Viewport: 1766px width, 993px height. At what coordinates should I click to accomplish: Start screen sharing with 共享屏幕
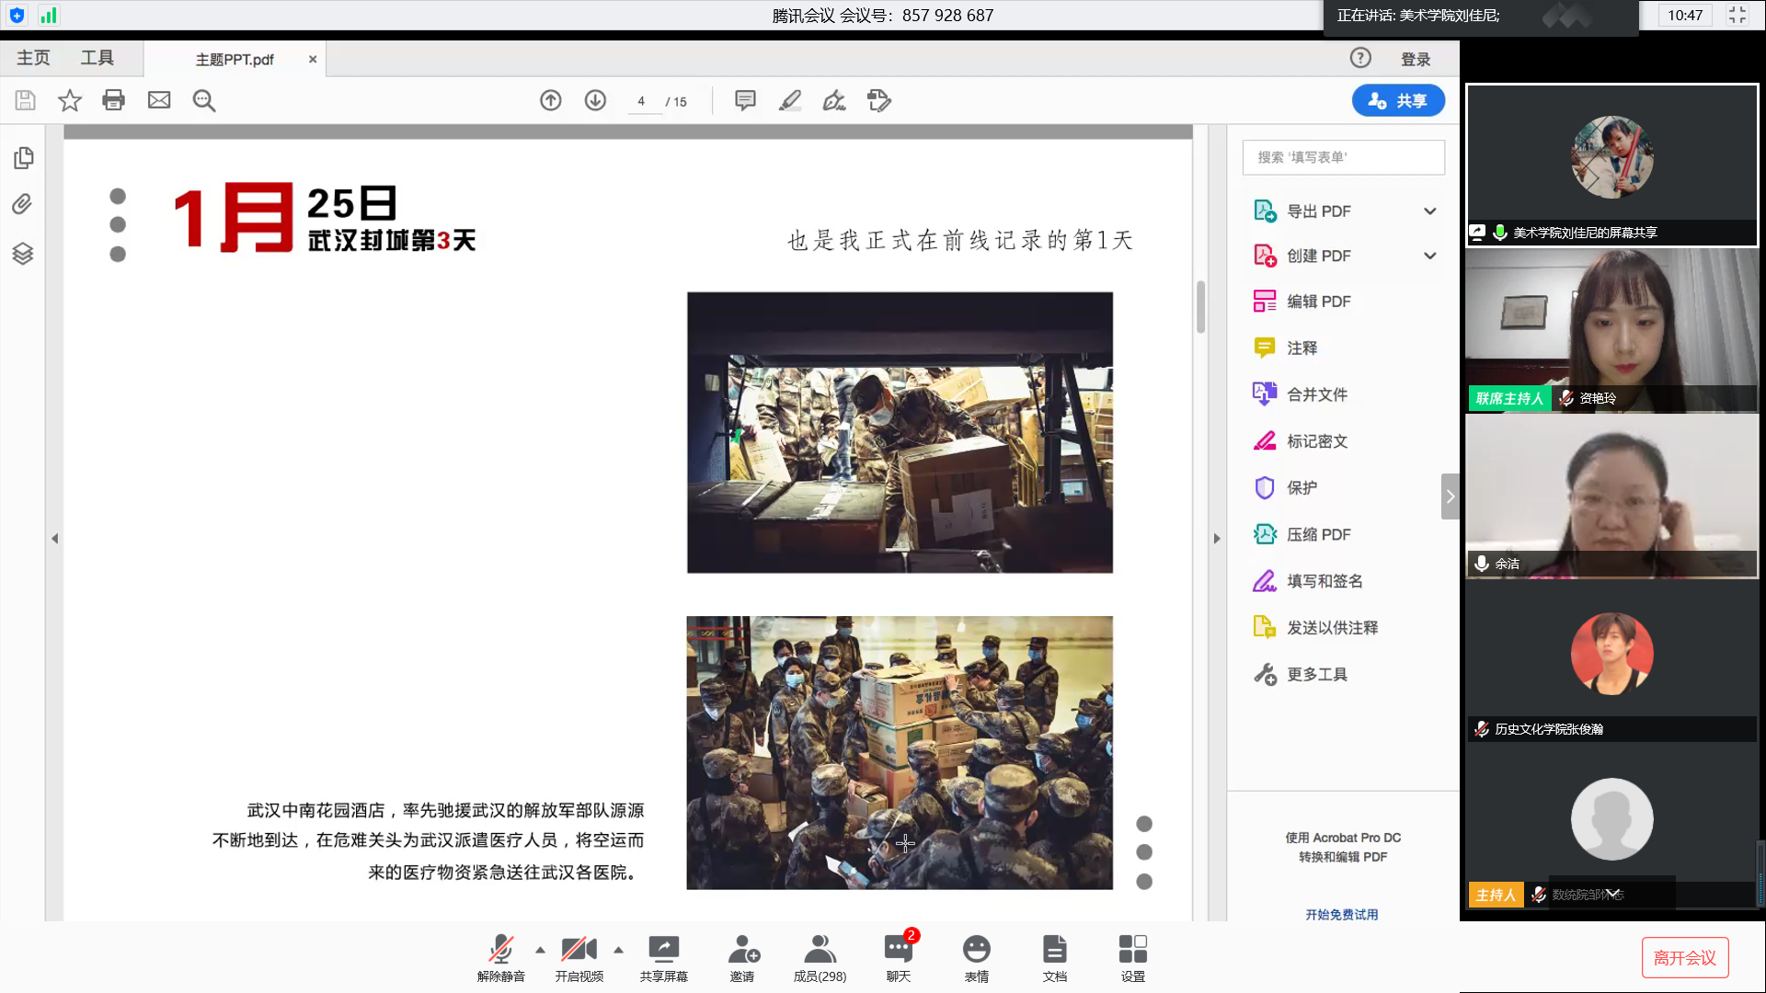[x=663, y=957]
